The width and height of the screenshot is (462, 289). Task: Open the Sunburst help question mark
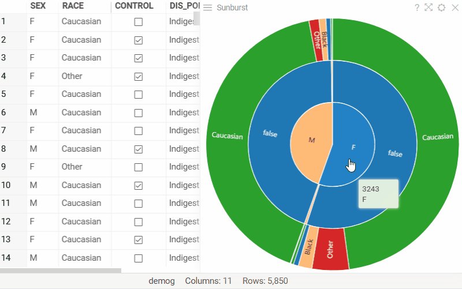coord(416,7)
